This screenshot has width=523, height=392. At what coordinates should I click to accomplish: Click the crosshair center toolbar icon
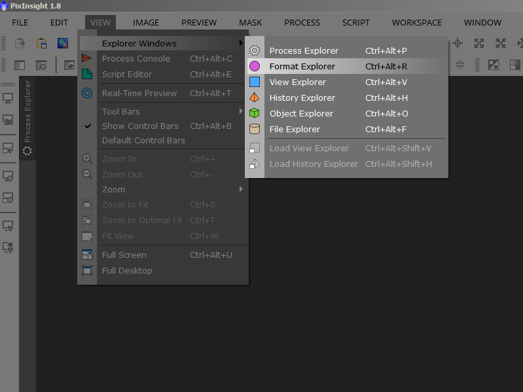pyautogui.click(x=458, y=43)
